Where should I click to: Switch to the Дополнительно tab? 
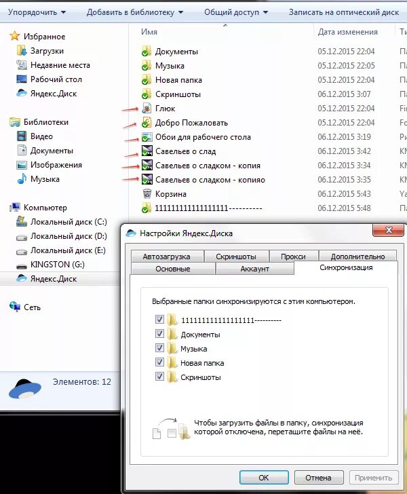pos(357,256)
